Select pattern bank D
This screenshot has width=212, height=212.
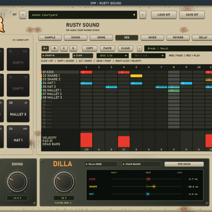coord(73,48)
